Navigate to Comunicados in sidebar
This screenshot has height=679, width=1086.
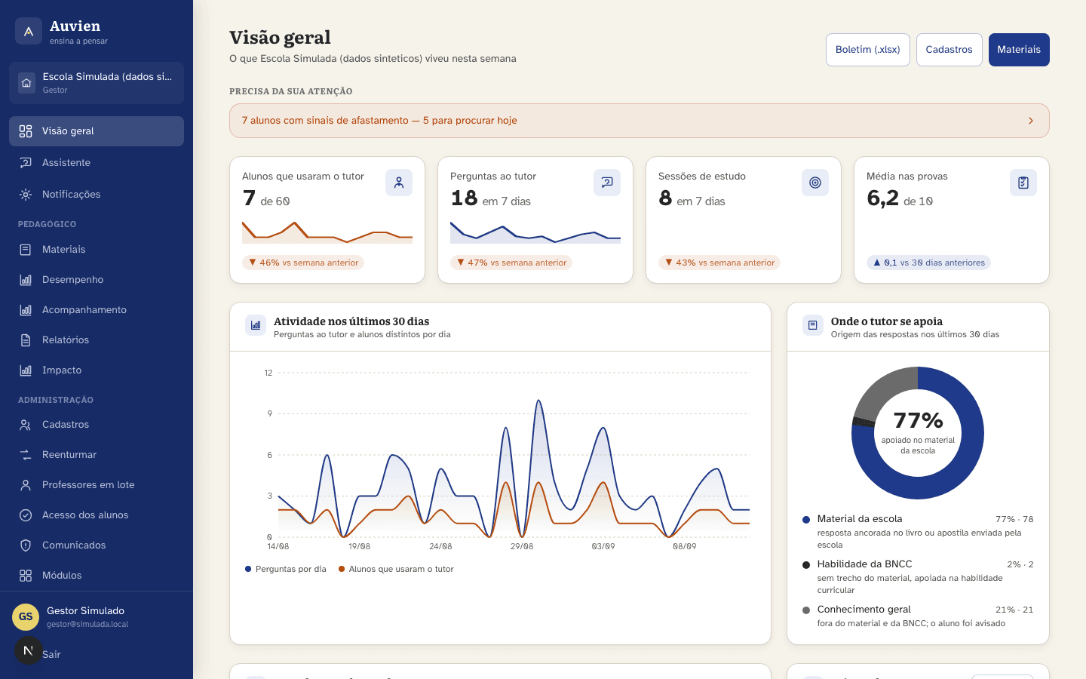pos(97,545)
